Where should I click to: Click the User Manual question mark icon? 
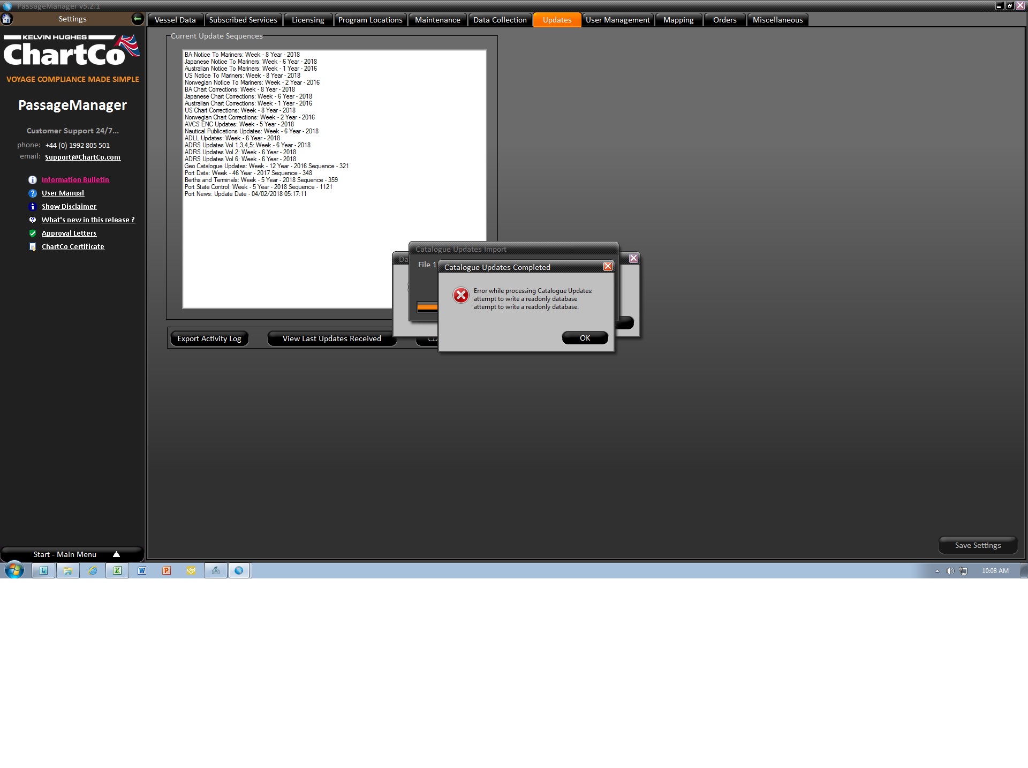[x=33, y=193]
